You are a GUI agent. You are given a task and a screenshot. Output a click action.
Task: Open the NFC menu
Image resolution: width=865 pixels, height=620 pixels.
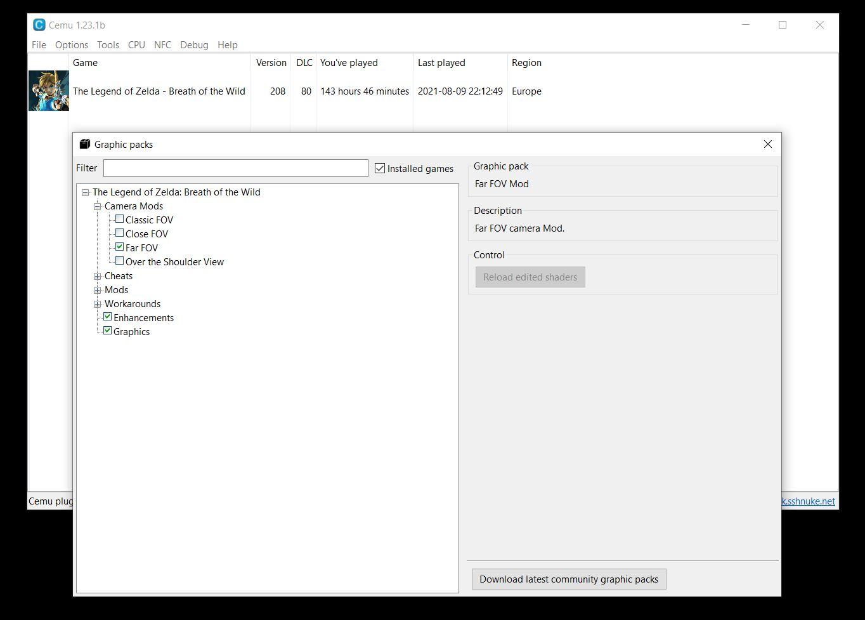162,45
